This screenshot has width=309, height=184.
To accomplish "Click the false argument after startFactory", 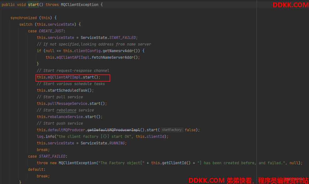I will point(190,130).
